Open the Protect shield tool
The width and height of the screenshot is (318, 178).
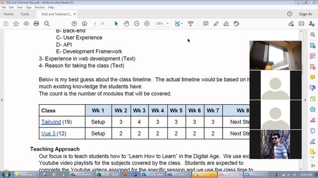313,131
